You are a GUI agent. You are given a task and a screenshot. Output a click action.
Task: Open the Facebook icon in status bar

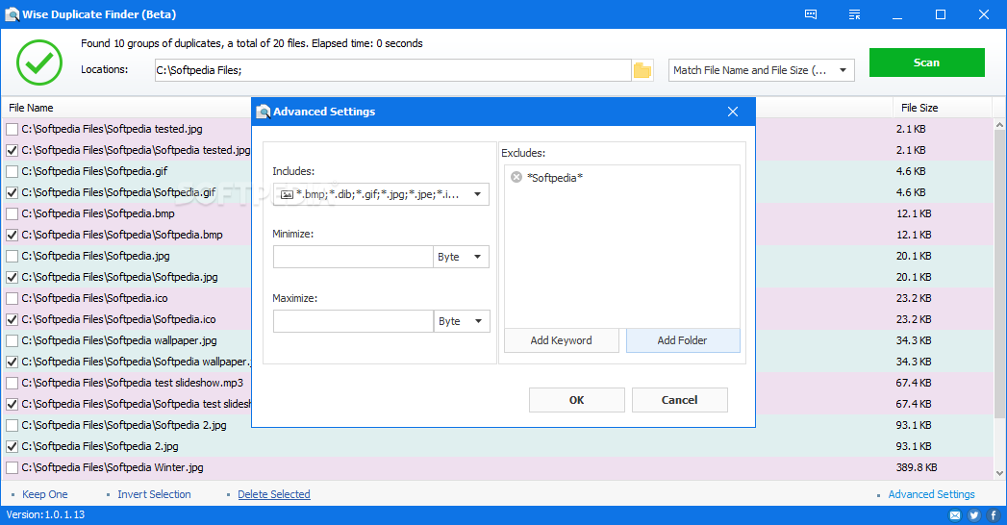click(994, 514)
